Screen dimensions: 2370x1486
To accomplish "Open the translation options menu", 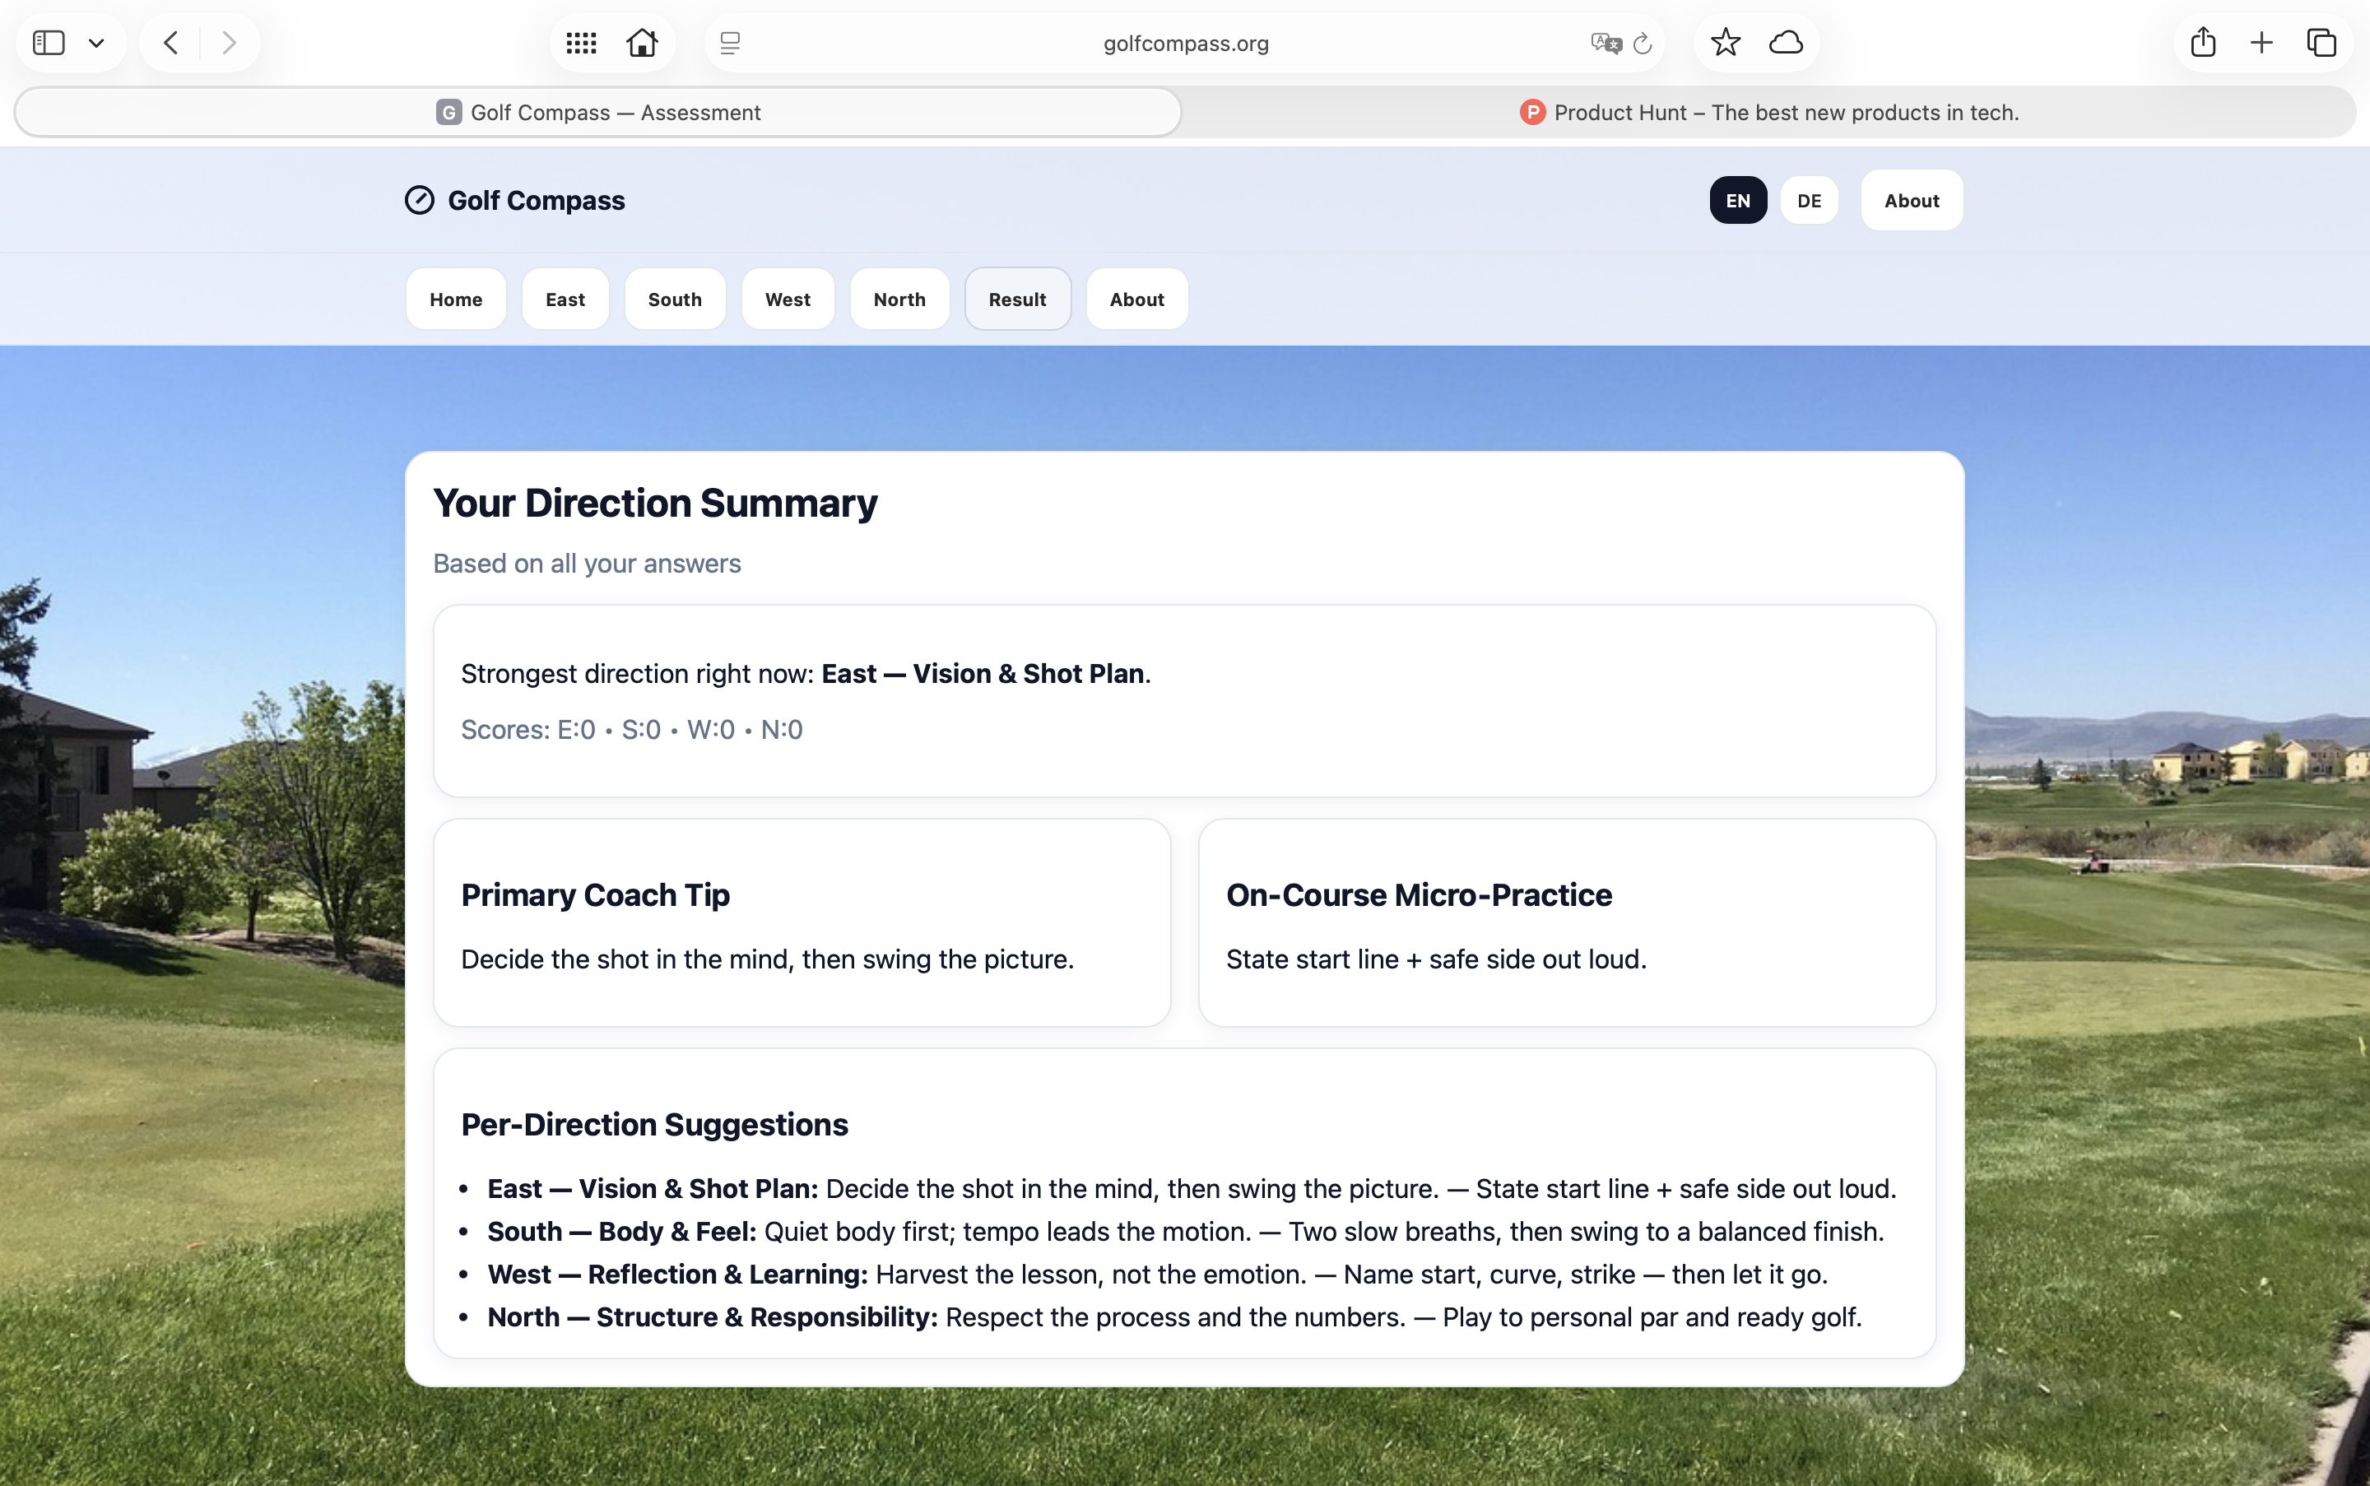I will (x=1604, y=44).
